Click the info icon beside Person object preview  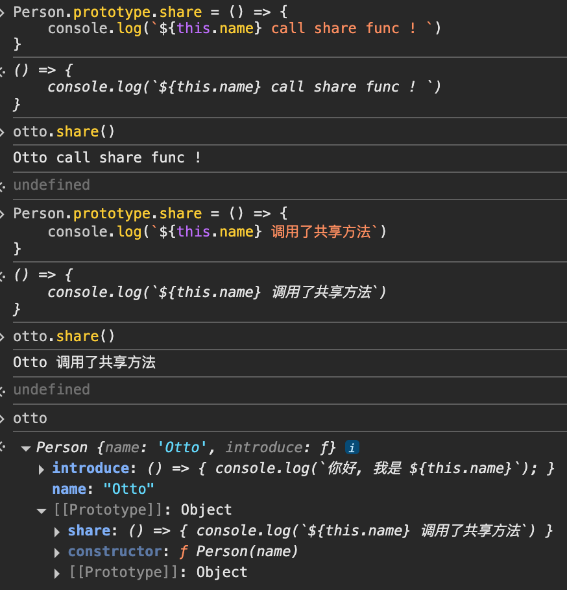[x=352, y=448]
